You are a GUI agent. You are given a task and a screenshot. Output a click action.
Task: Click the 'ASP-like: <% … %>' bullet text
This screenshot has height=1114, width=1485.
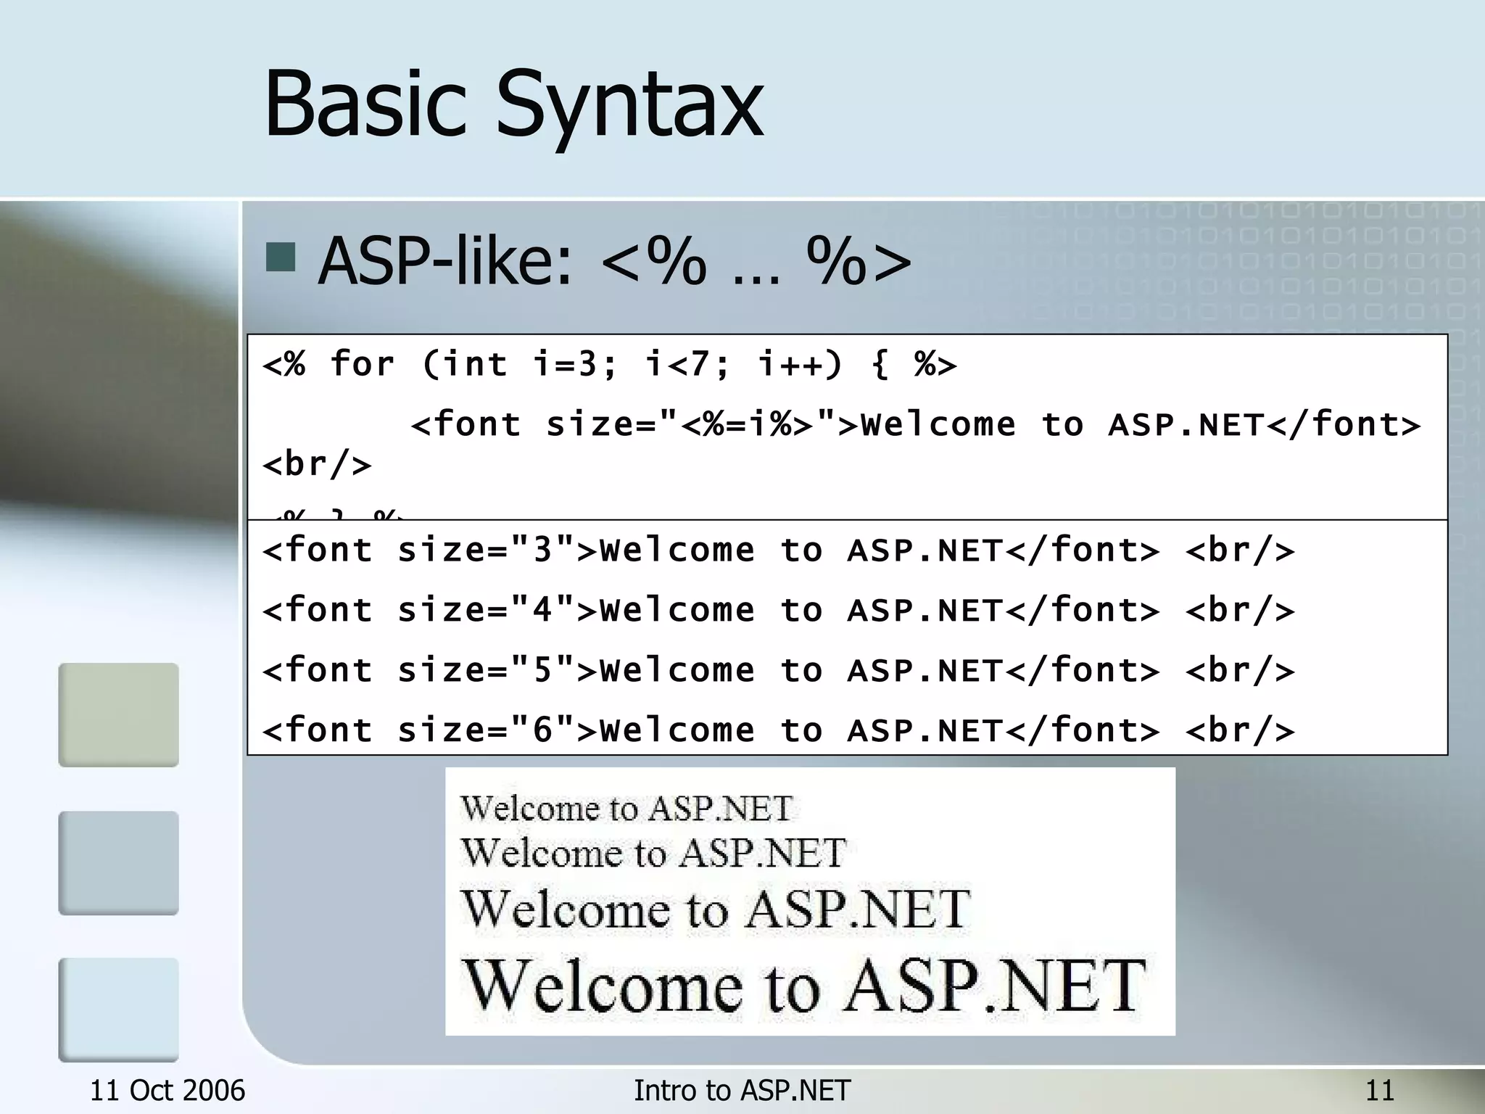tap(615, 261)
